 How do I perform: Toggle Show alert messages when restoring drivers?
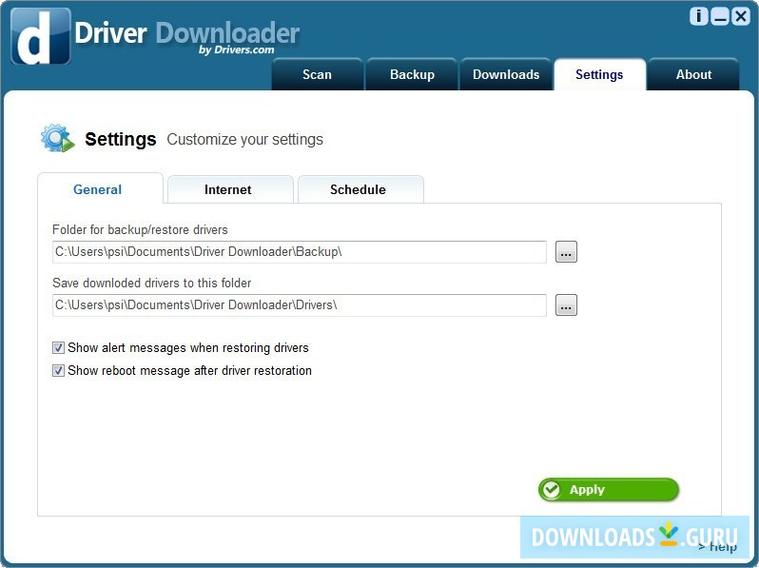pos(59,347)
